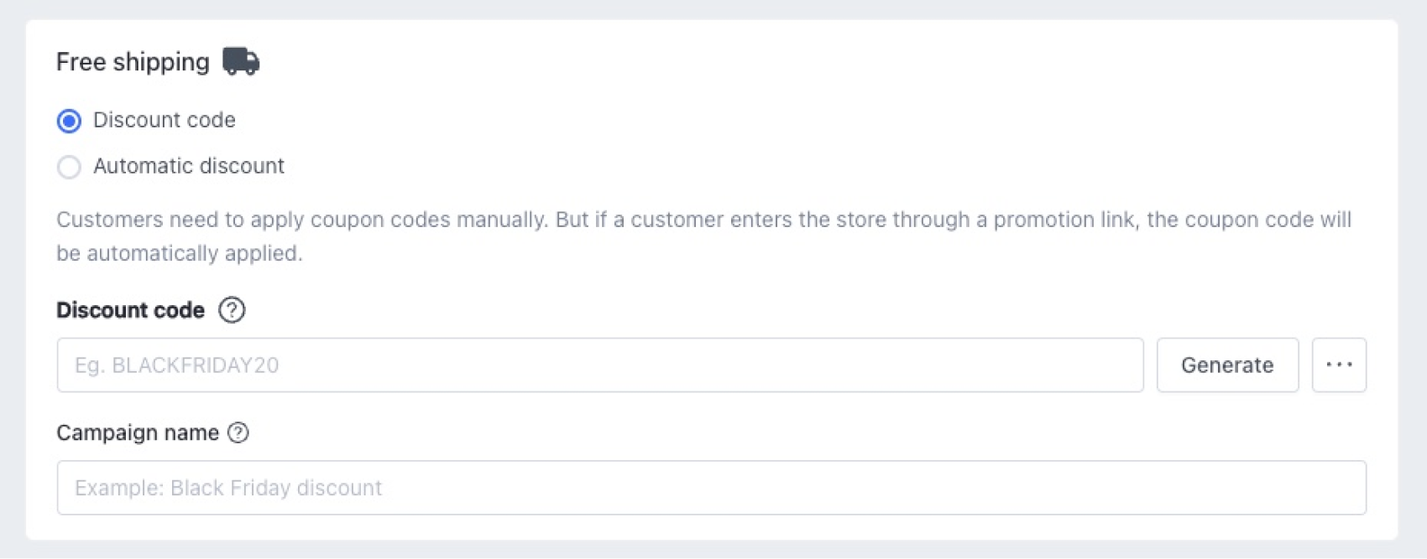Click the Campaign name label text
This screenshot has height=559, width=1427.
click(x=138, y=432)
